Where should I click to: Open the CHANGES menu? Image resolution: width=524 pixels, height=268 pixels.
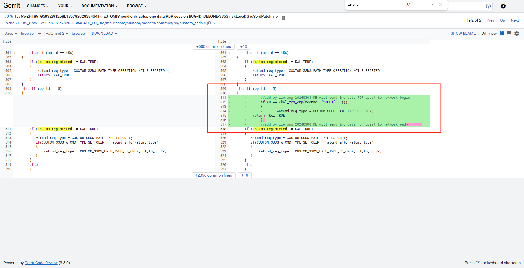(38, 6)
